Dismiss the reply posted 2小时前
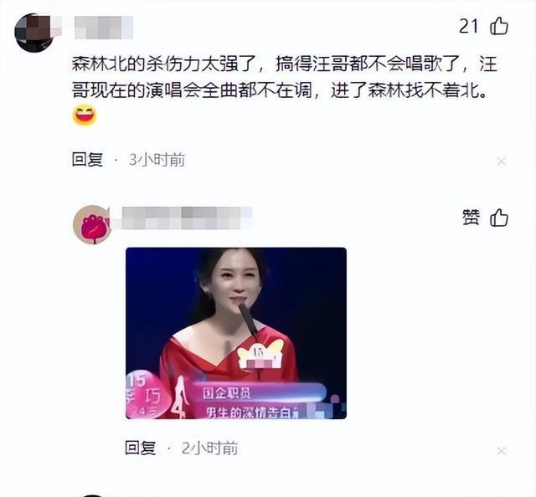This screenshot has width=536, height=497. (501, 451)
